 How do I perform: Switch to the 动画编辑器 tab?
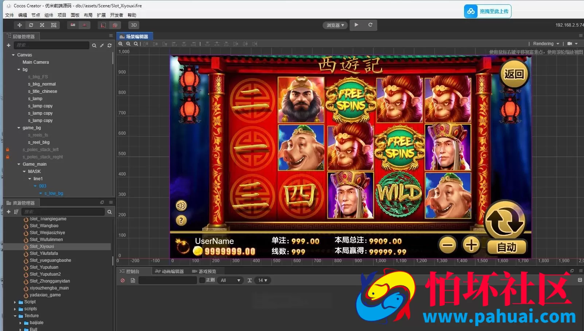pos(170,271)
